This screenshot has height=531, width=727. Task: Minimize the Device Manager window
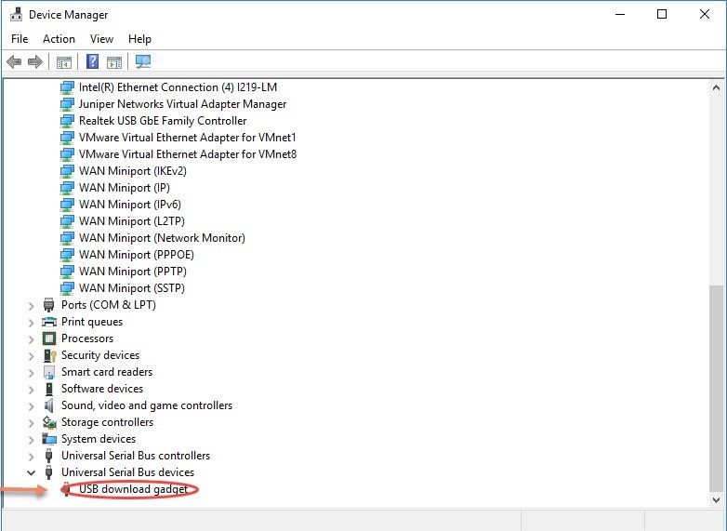(x=620, y=14)
